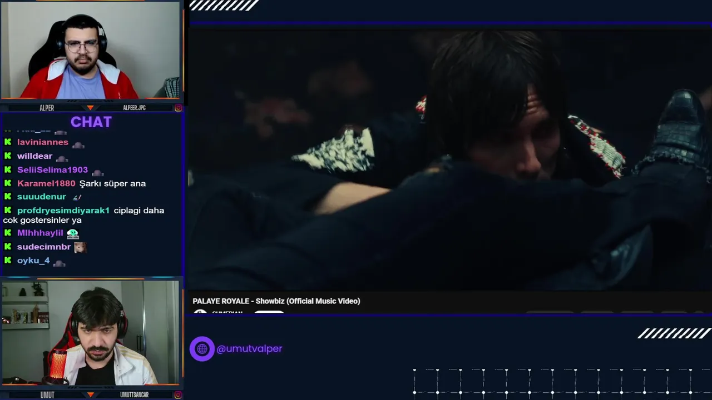The width and height of the screenshot is (712, 400).
Task: Open the PALAYE ROYALE - Showbiz video title
Action: [x=276, y=301]
